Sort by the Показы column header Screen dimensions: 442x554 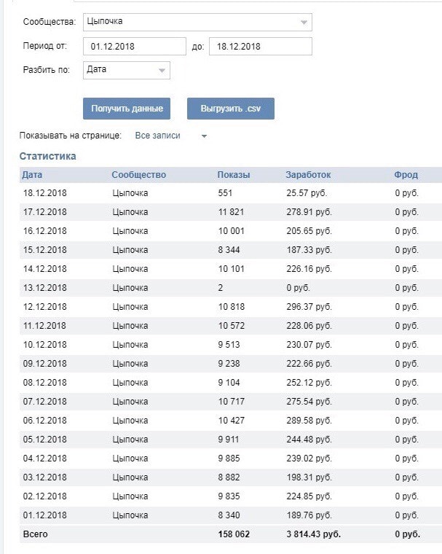click(x=233, y=175)
